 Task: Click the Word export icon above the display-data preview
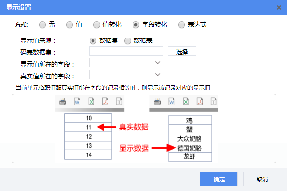171,101
